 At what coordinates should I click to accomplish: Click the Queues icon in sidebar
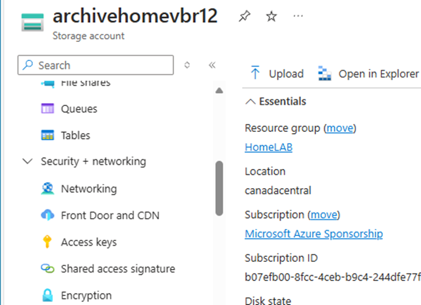[47, 108]
